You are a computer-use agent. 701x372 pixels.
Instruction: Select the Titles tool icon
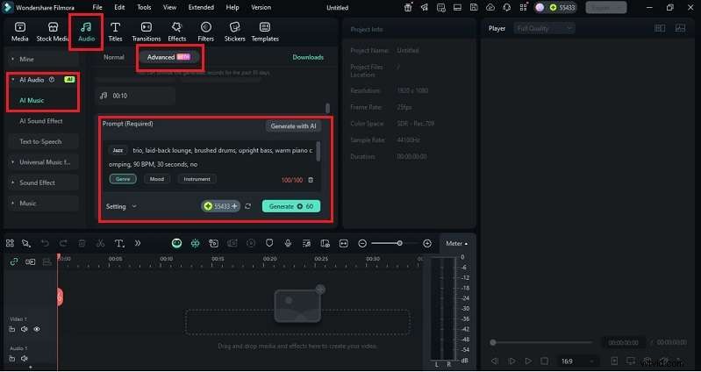pos(115,32)
